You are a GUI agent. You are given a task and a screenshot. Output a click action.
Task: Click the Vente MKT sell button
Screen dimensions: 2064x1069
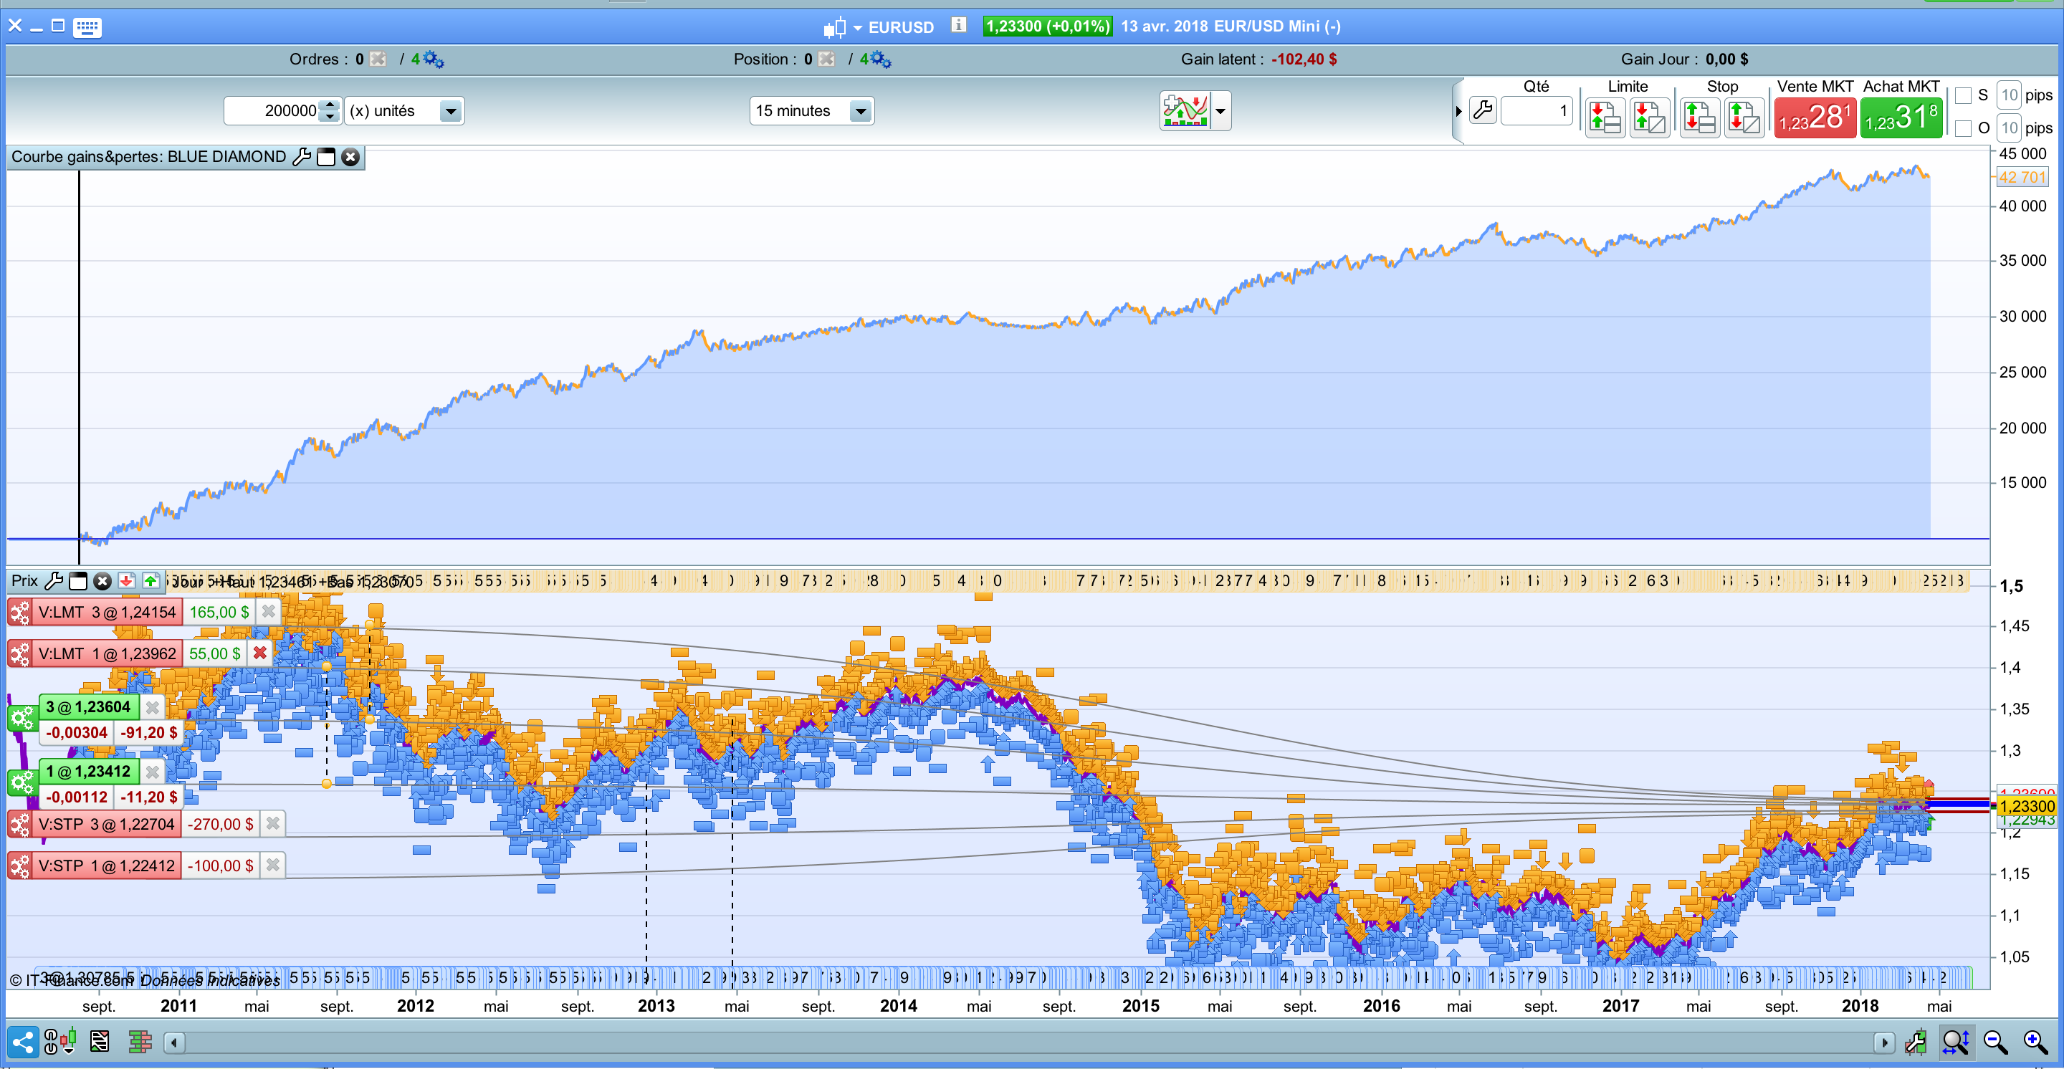(x=1815, y=118)
